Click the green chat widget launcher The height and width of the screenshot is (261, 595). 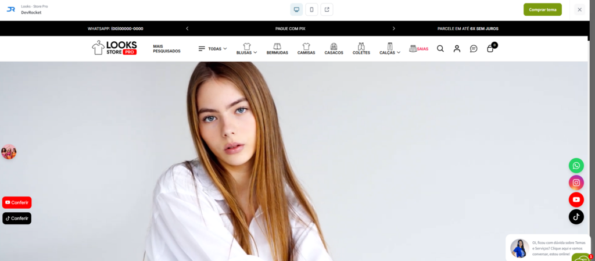coord(581,258)
